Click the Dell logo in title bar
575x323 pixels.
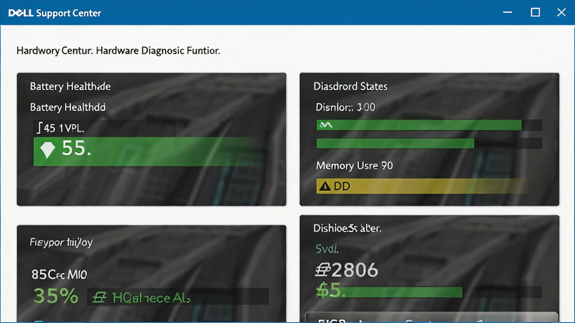point(21,13)
